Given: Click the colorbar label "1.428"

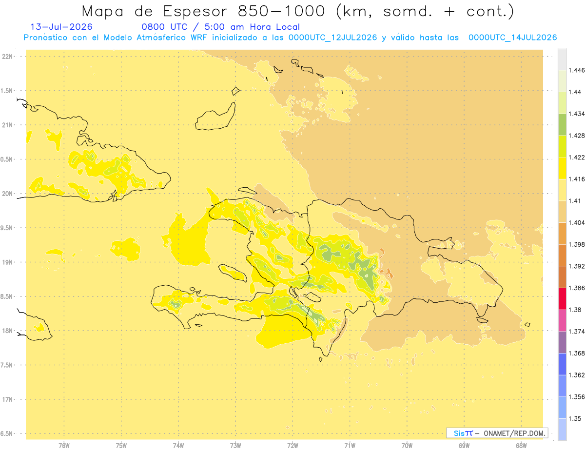Looking at the screenshot, I should [x=577, y=136].
